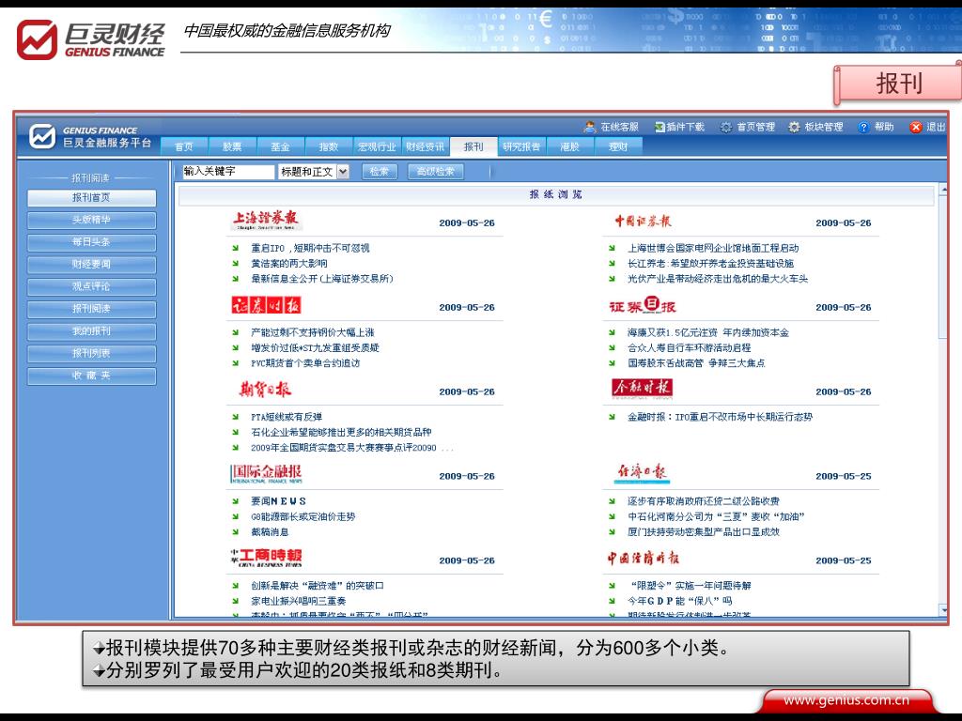Open International Finance News logo
The image size is (962, 721).
pos(266,473)
